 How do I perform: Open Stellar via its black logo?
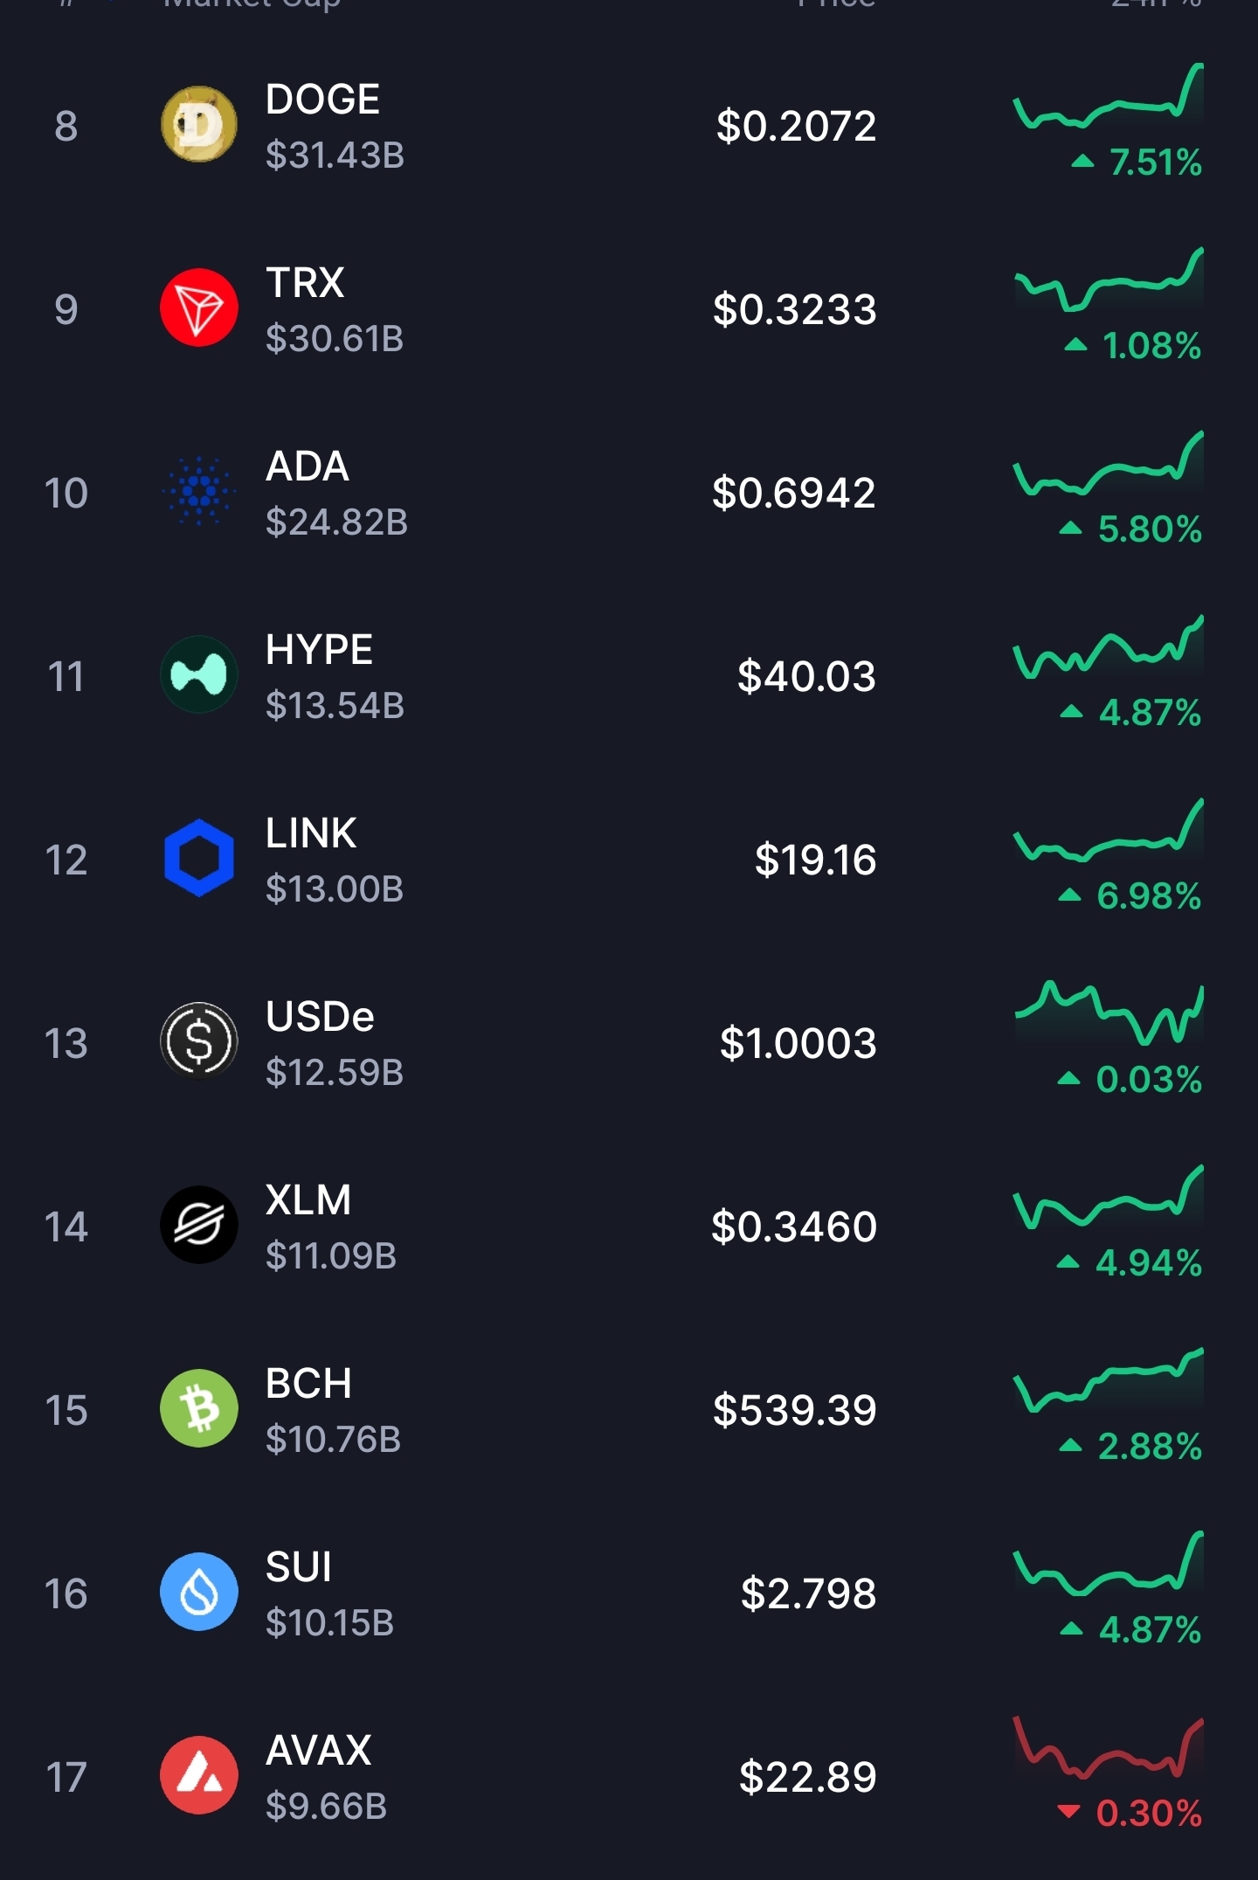pos(199,1226)
